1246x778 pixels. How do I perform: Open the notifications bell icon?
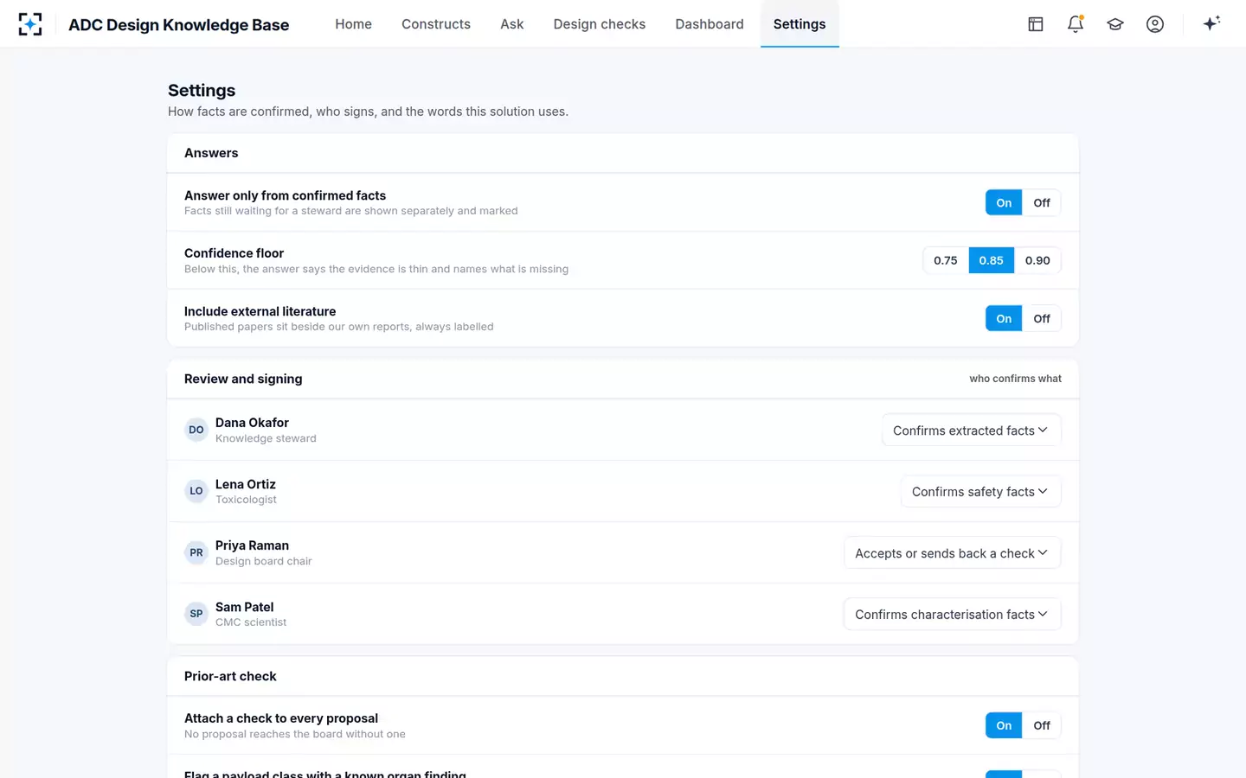point(1076,24)
